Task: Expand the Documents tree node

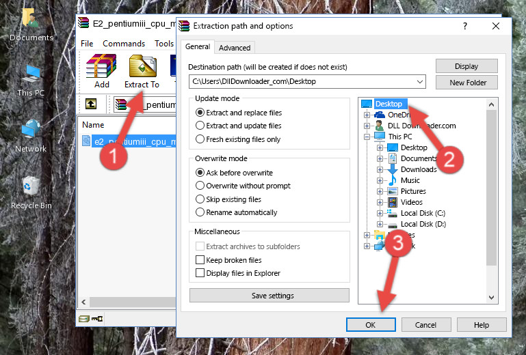Action: [380, 158]
